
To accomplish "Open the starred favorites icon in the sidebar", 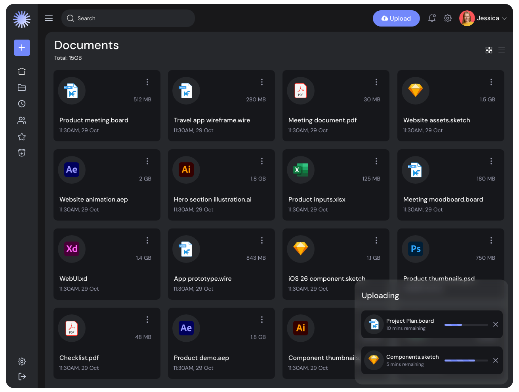I will 22,137.
